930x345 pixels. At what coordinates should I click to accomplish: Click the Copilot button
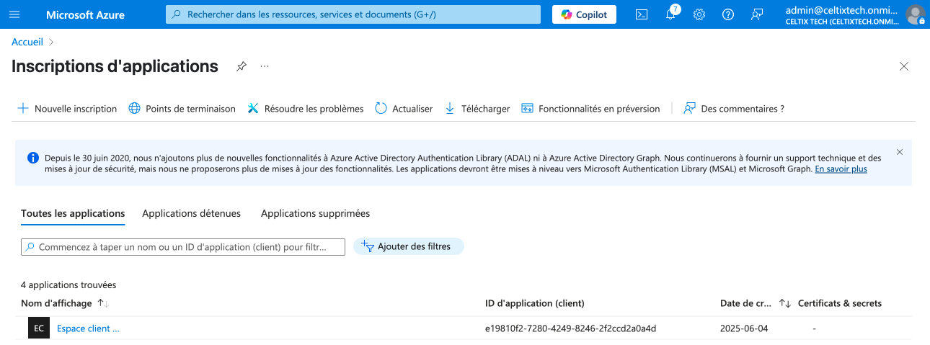pos(584,14)
